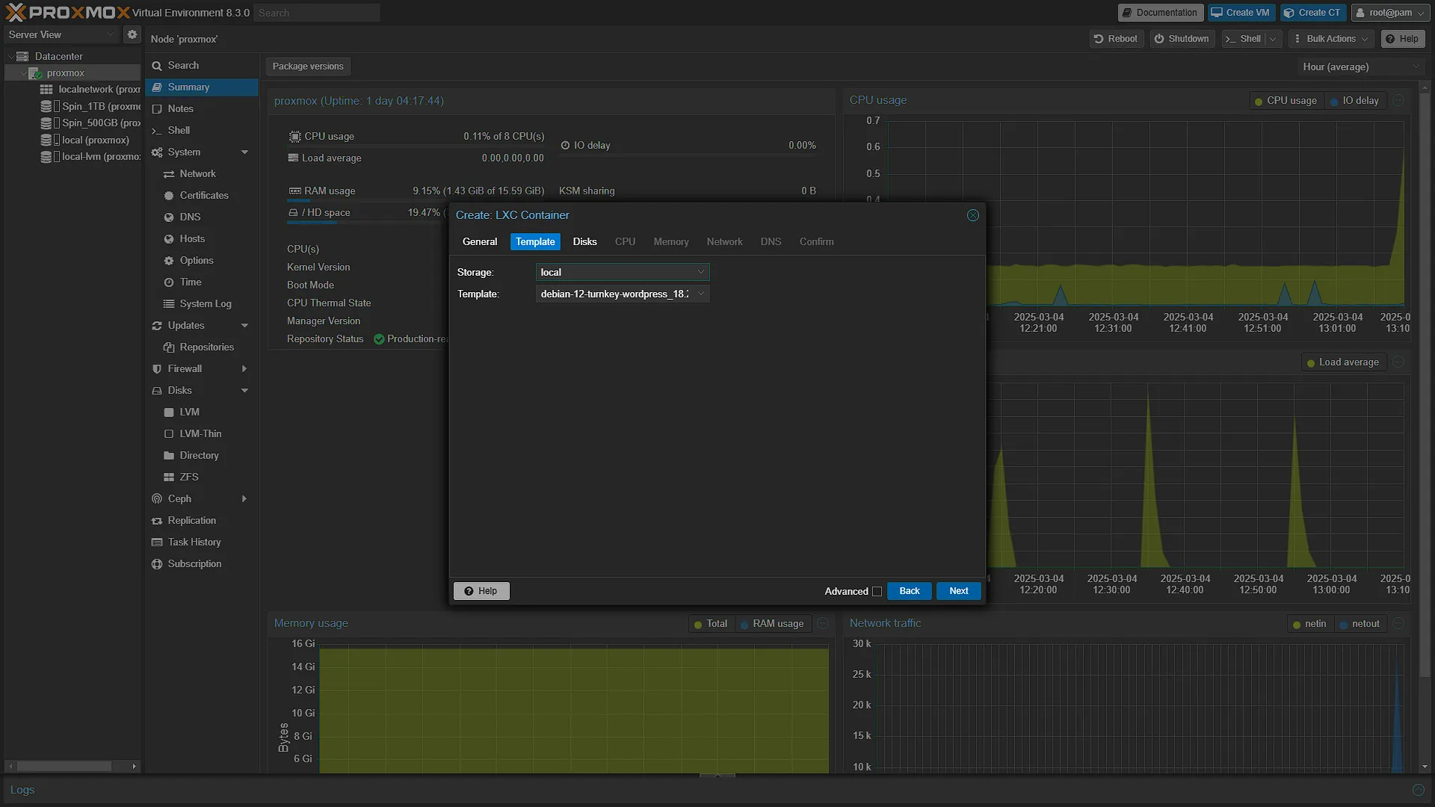The width and height of the screenshot is (1435, 807).
Task: Open Replication sidebar entry
Action: click(191, 520)
